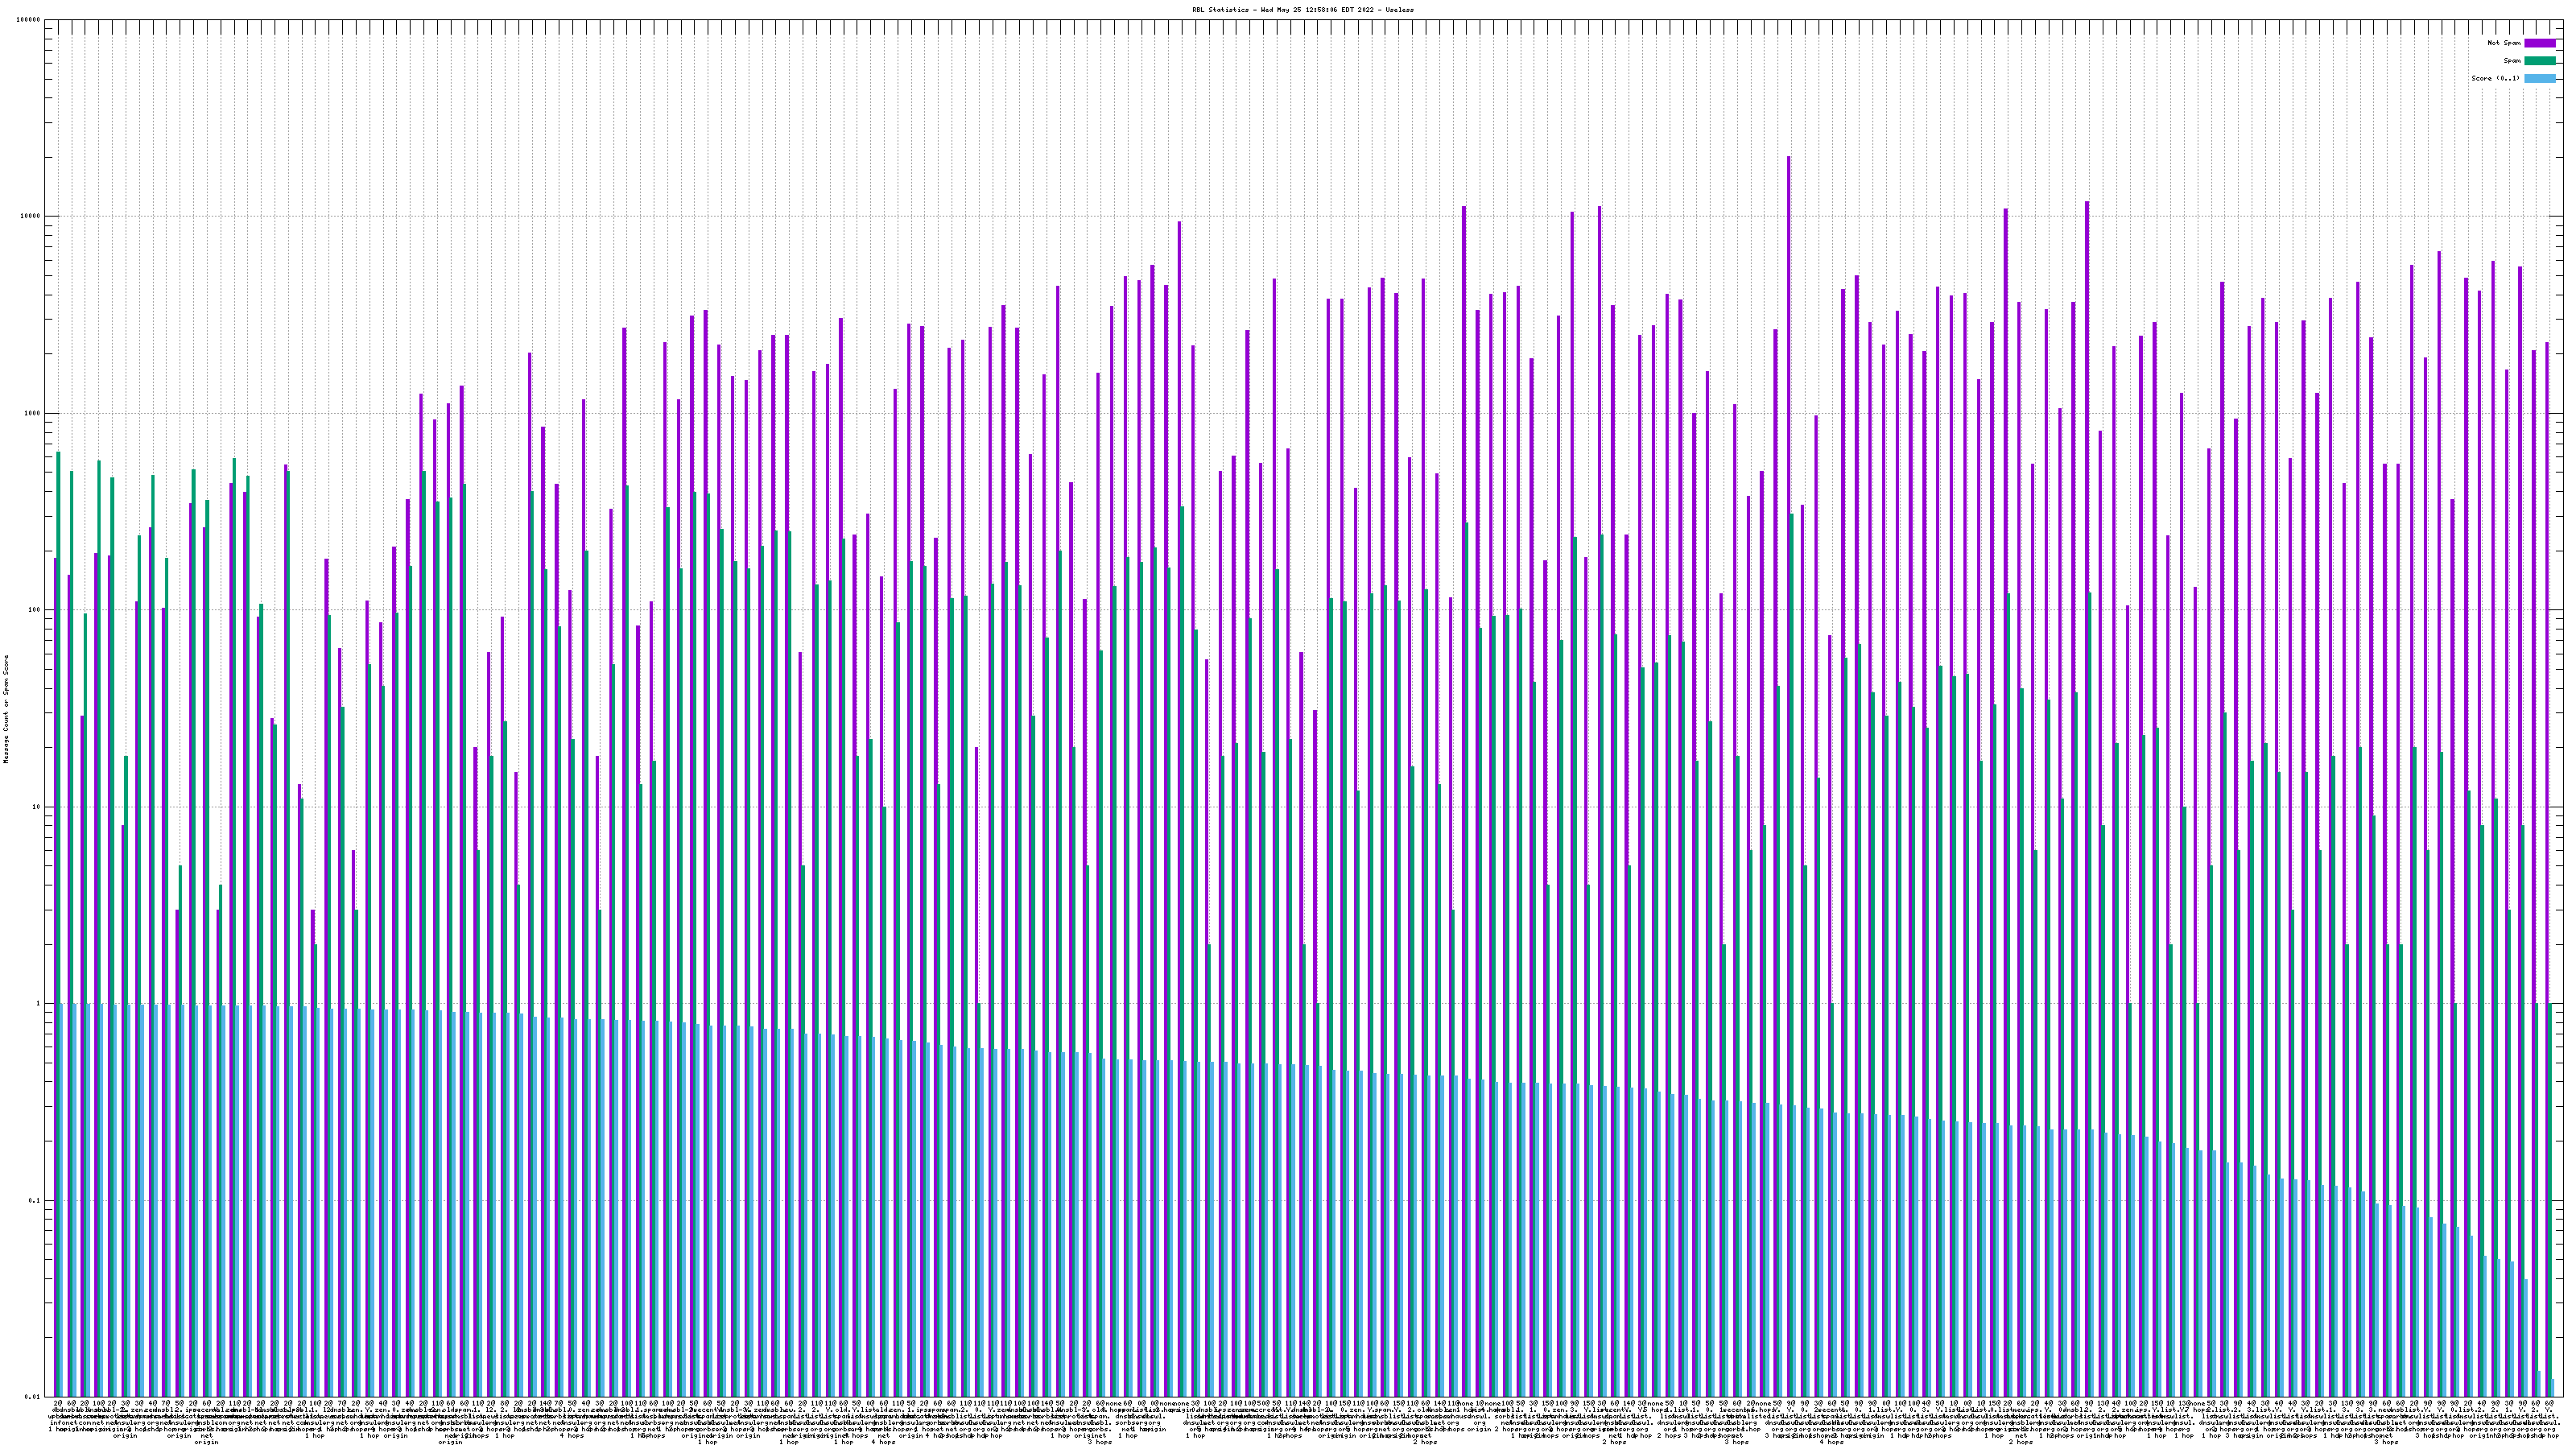Screen dimensions: 2576x1449
Task: Click the 1000 y-axis tick label
Action: pos(33,413)
